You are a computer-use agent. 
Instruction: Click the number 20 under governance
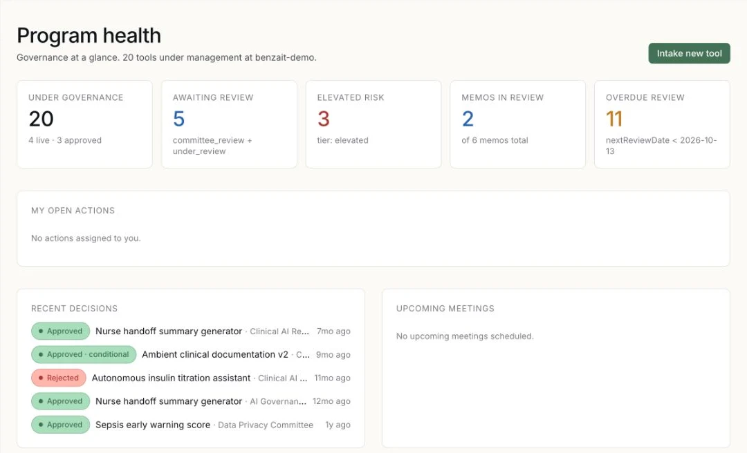coord(41,119)
